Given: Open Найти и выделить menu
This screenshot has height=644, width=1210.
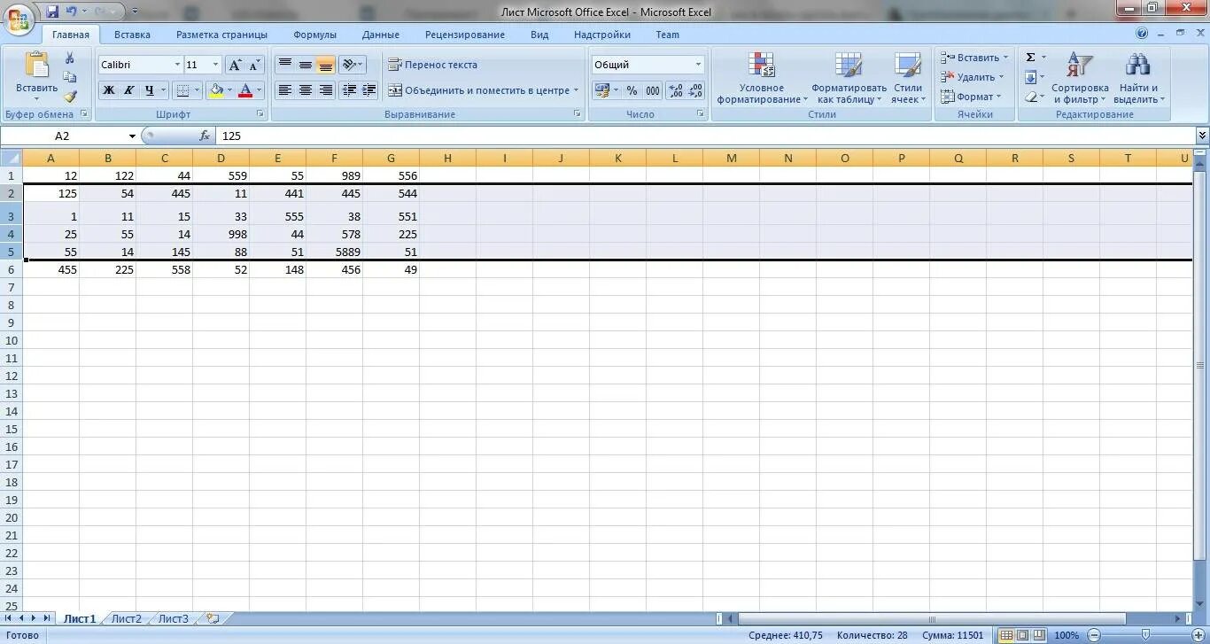Looking at the screenshot, I should (1138, 78).
